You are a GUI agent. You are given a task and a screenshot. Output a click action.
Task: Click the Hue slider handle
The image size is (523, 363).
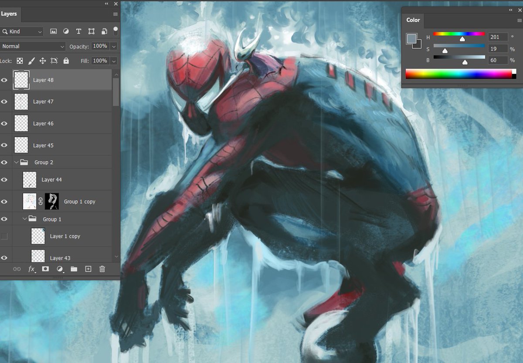[462, 39]
